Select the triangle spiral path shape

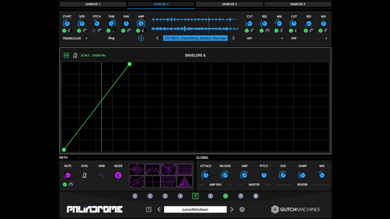(185, 181)
